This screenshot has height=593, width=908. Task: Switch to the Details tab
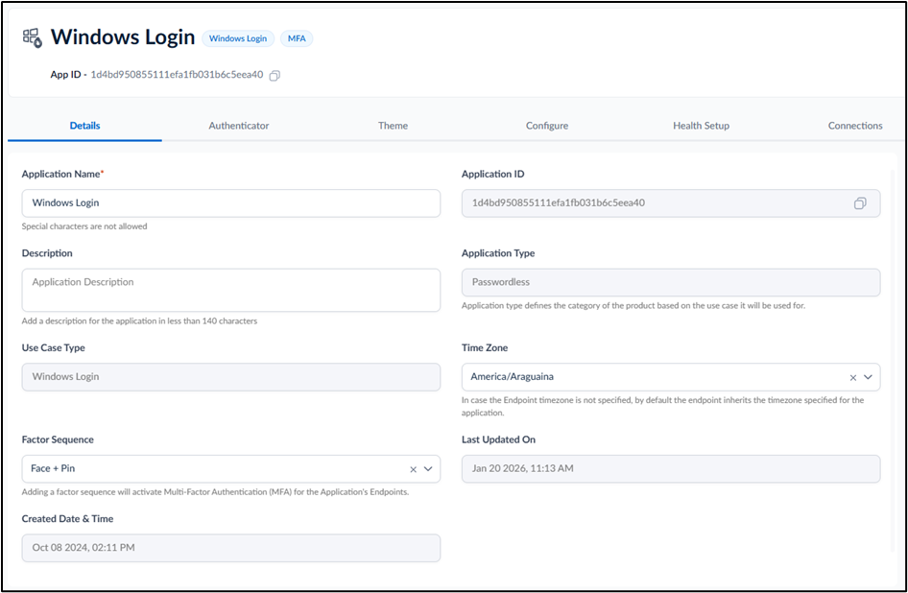click(84, 126)
